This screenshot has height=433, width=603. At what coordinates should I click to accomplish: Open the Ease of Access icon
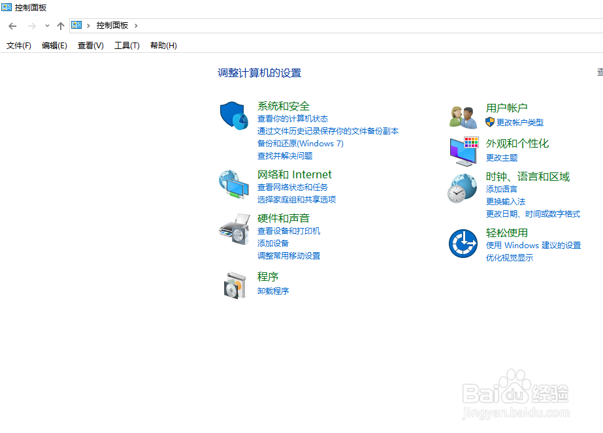point(463,244)
